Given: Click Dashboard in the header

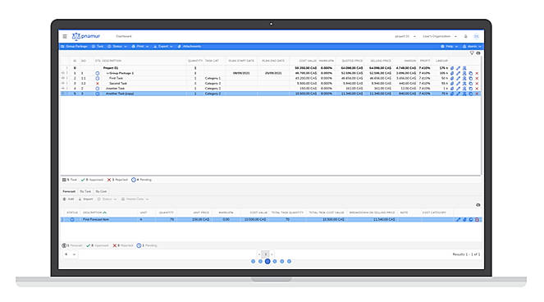Looking at the screenshot, I should tap(124, 36).
